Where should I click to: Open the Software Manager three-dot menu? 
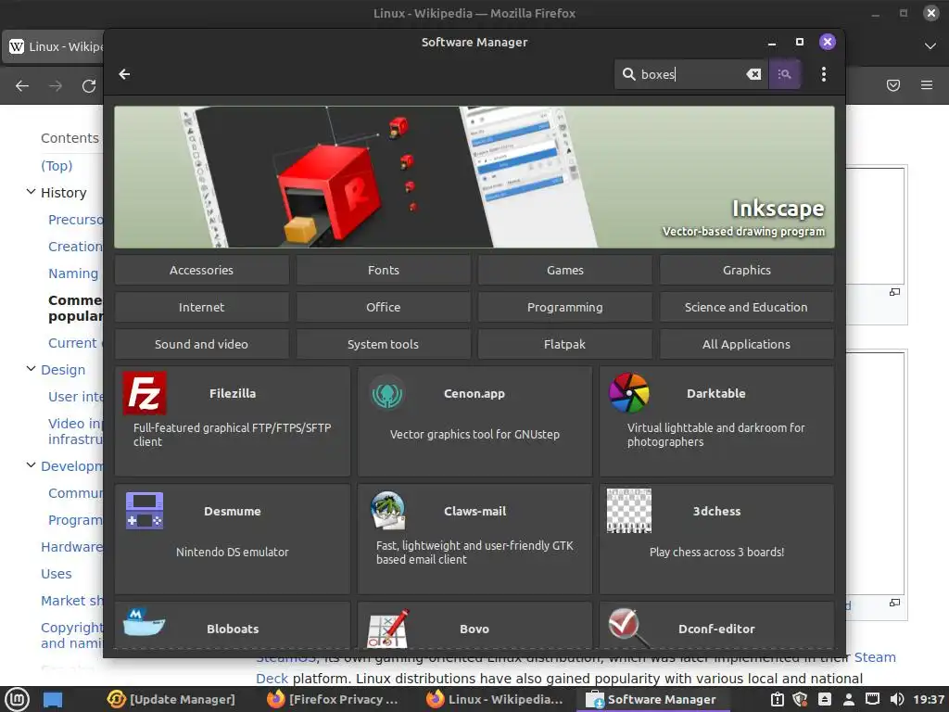coord(823,74)
